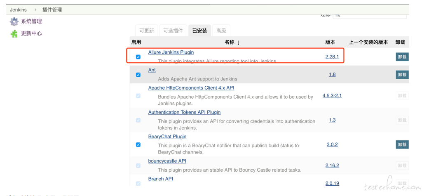Open the Allure Jenkins Plugin link
This screenshot has height=196, width=422.
tap(171, 52)
